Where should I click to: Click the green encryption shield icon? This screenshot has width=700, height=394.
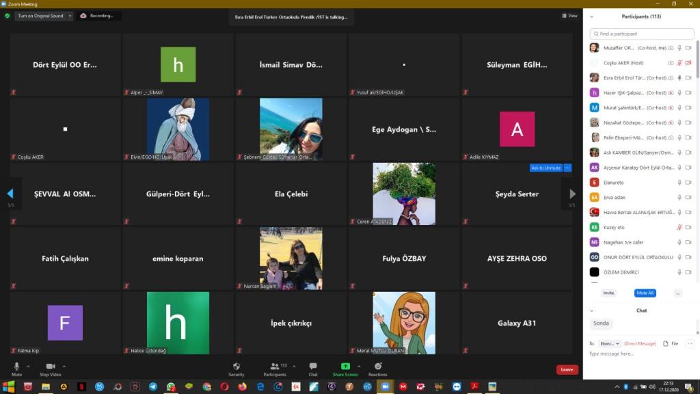tap(7, 16)
